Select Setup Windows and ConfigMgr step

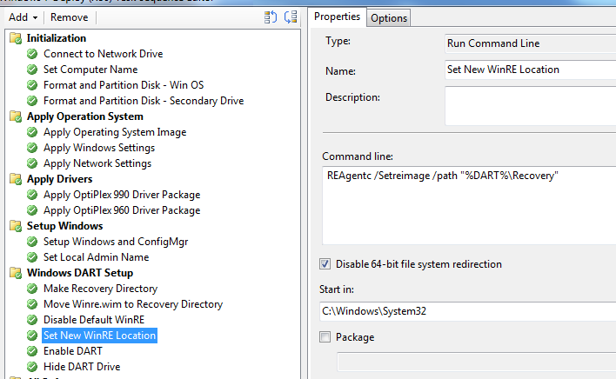tap(116, 242)
